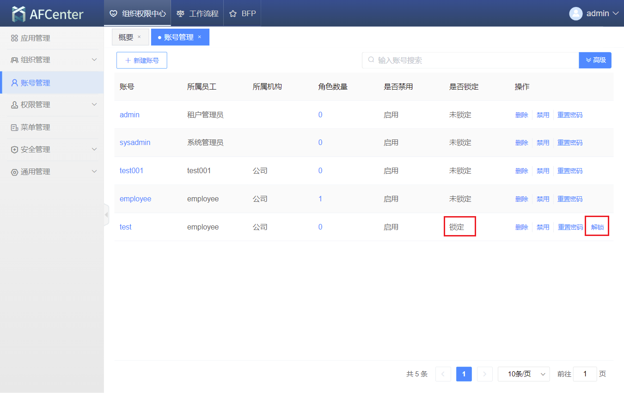
Task: Open the sysadmin account link
Action: 135,143
